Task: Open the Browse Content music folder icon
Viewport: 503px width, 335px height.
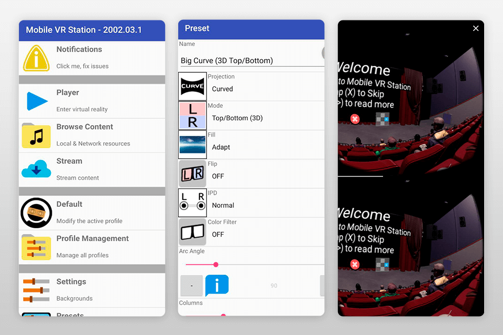Action: pos(36,135)
